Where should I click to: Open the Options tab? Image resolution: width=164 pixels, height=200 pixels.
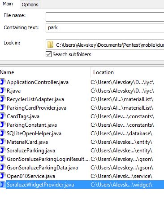[30, 4]
